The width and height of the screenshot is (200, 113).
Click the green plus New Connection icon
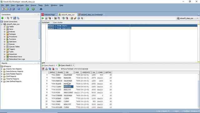pos(2,18)
